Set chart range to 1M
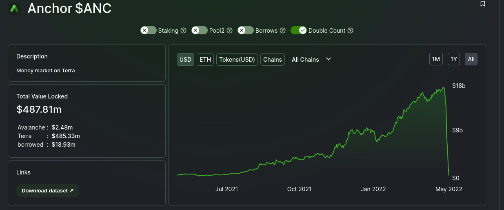The image size is (504, 210). 436,59
